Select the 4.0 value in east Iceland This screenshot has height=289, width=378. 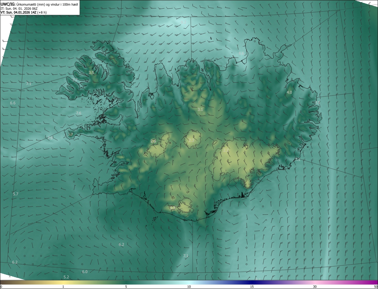point(289,92)
